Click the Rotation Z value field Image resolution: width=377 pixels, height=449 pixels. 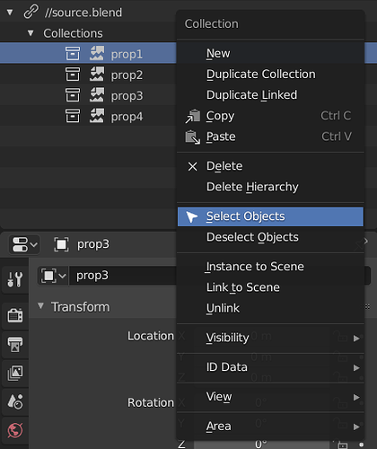pos(262,445)
